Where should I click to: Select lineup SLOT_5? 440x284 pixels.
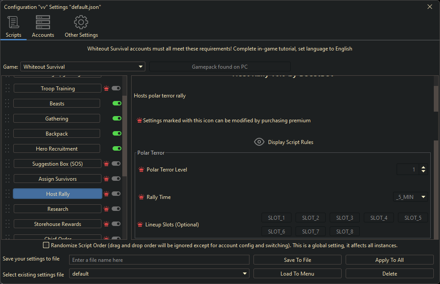tap(413, 218)
